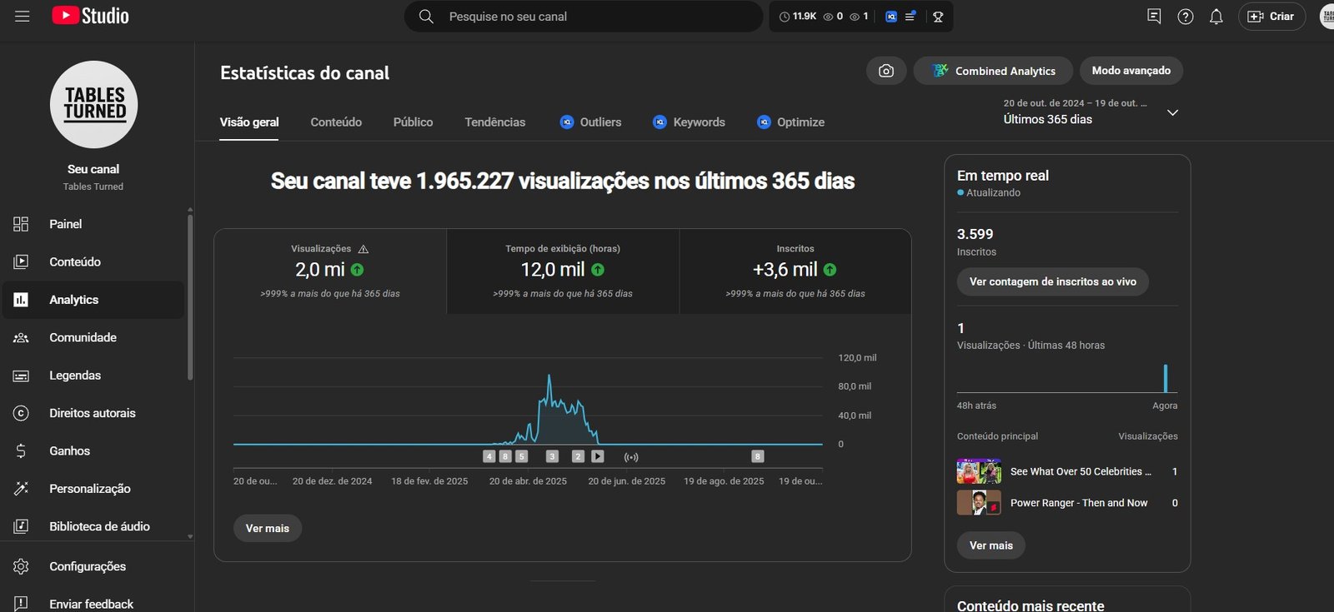Image resolution: width=1334 pixels, height=612 pixels.
Task: Expand the date range dropdown (Últimos 365 dias)
Action: (x=1172, y=112)
